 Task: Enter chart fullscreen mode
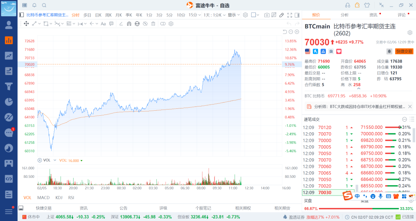coord(290,15)
